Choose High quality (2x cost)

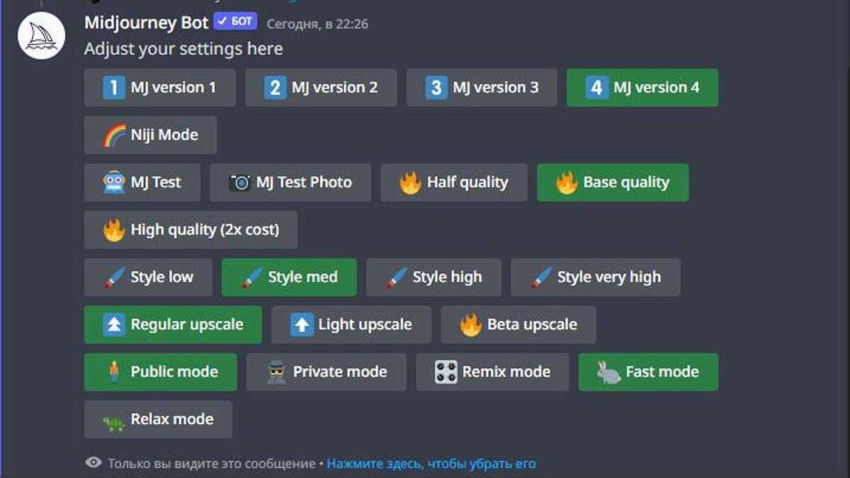click(191, 230)
